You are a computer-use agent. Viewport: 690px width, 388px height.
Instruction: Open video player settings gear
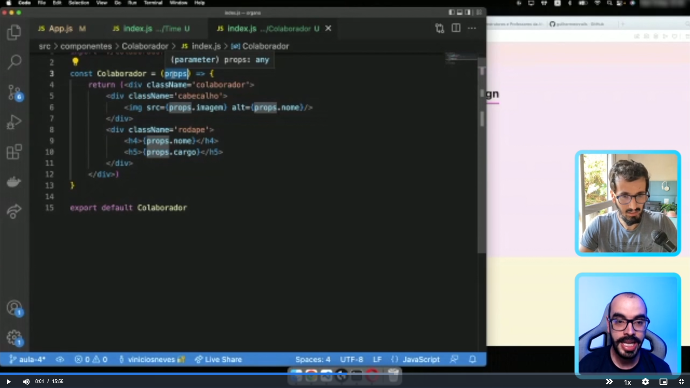tap(645, 382)
